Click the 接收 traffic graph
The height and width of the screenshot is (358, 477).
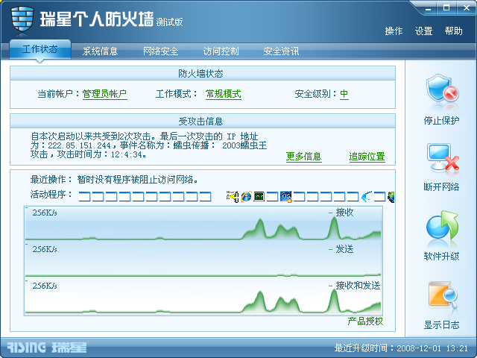pyautogui.click(x=203, y=224)
